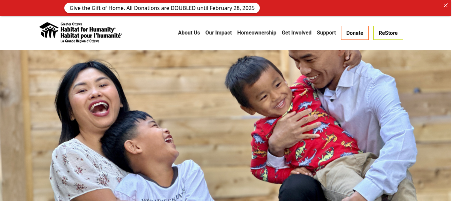The width and height of the screenshot is (455, 216).
Task: Click the boy in red dinosaur pajamas
Action: click(293, 123)
